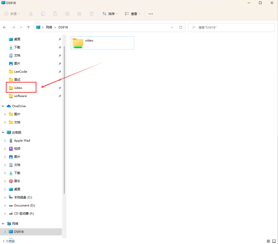Open 视频 under 此电脑
Viewport: 278px width, 244px height.
[x=17, y=149]
